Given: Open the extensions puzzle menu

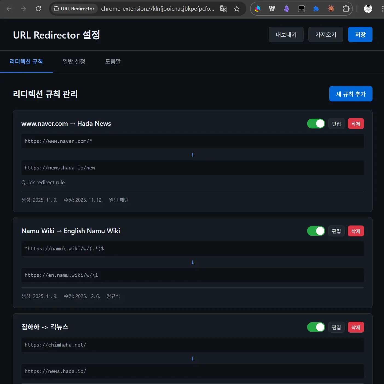Looking at the screenshot, I should (346, 9).
